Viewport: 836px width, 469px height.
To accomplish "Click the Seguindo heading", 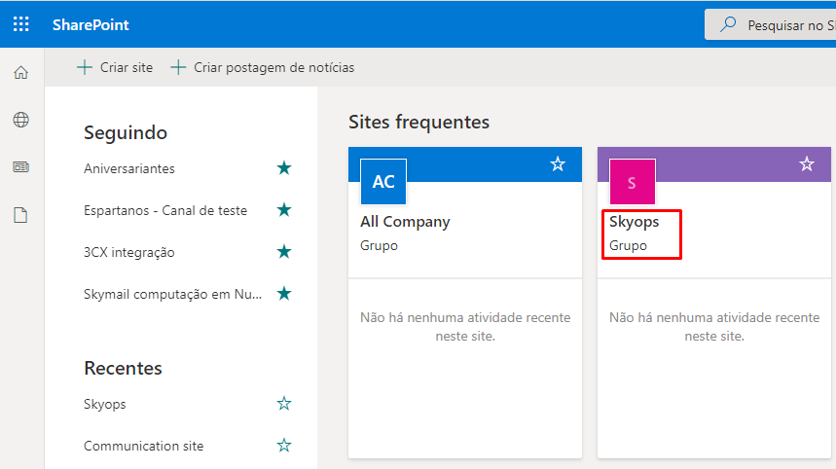I will [x=126, y=132].
